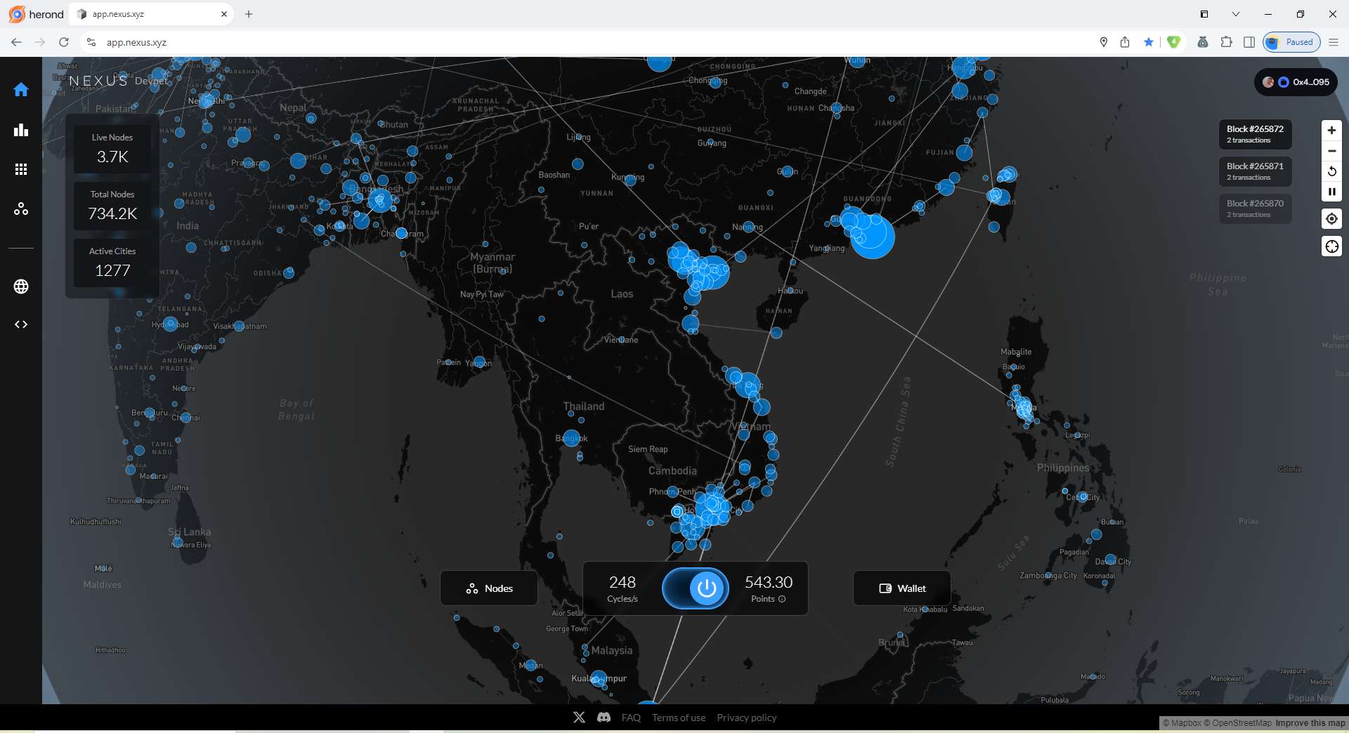Click the share page icon
The width and height of the screenshot is (1349, 733).
[1125, 42]
